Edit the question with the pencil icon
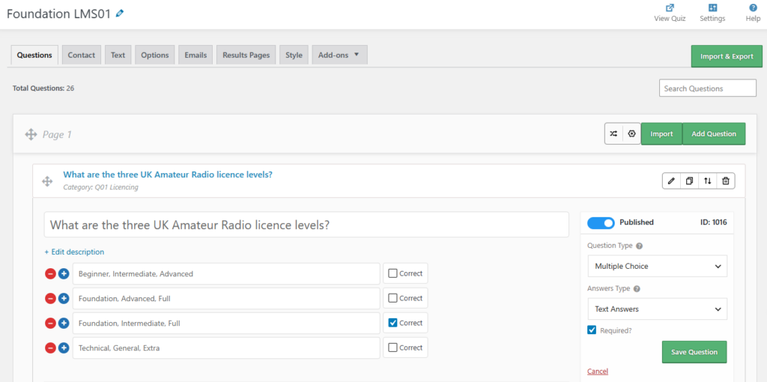Image resolution: width=767 pixels, height=382 pixels. (x=671, y=181)
